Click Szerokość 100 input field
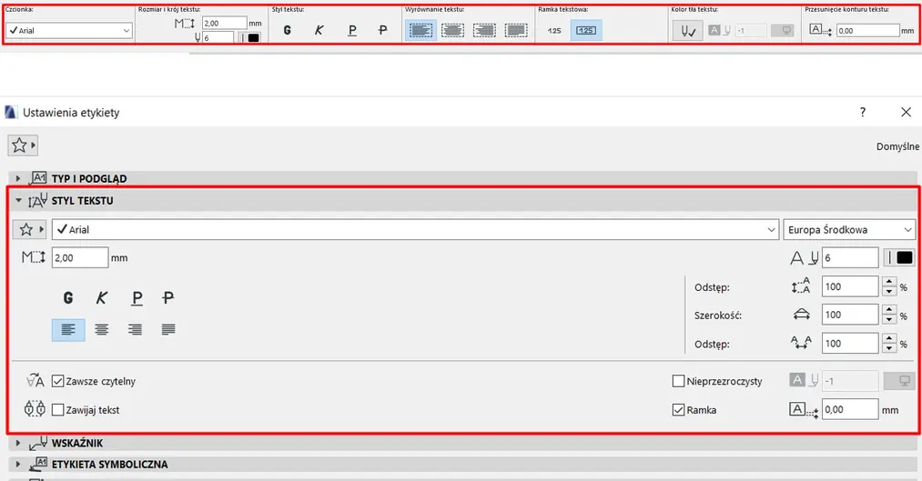 (x=850, y=315)
